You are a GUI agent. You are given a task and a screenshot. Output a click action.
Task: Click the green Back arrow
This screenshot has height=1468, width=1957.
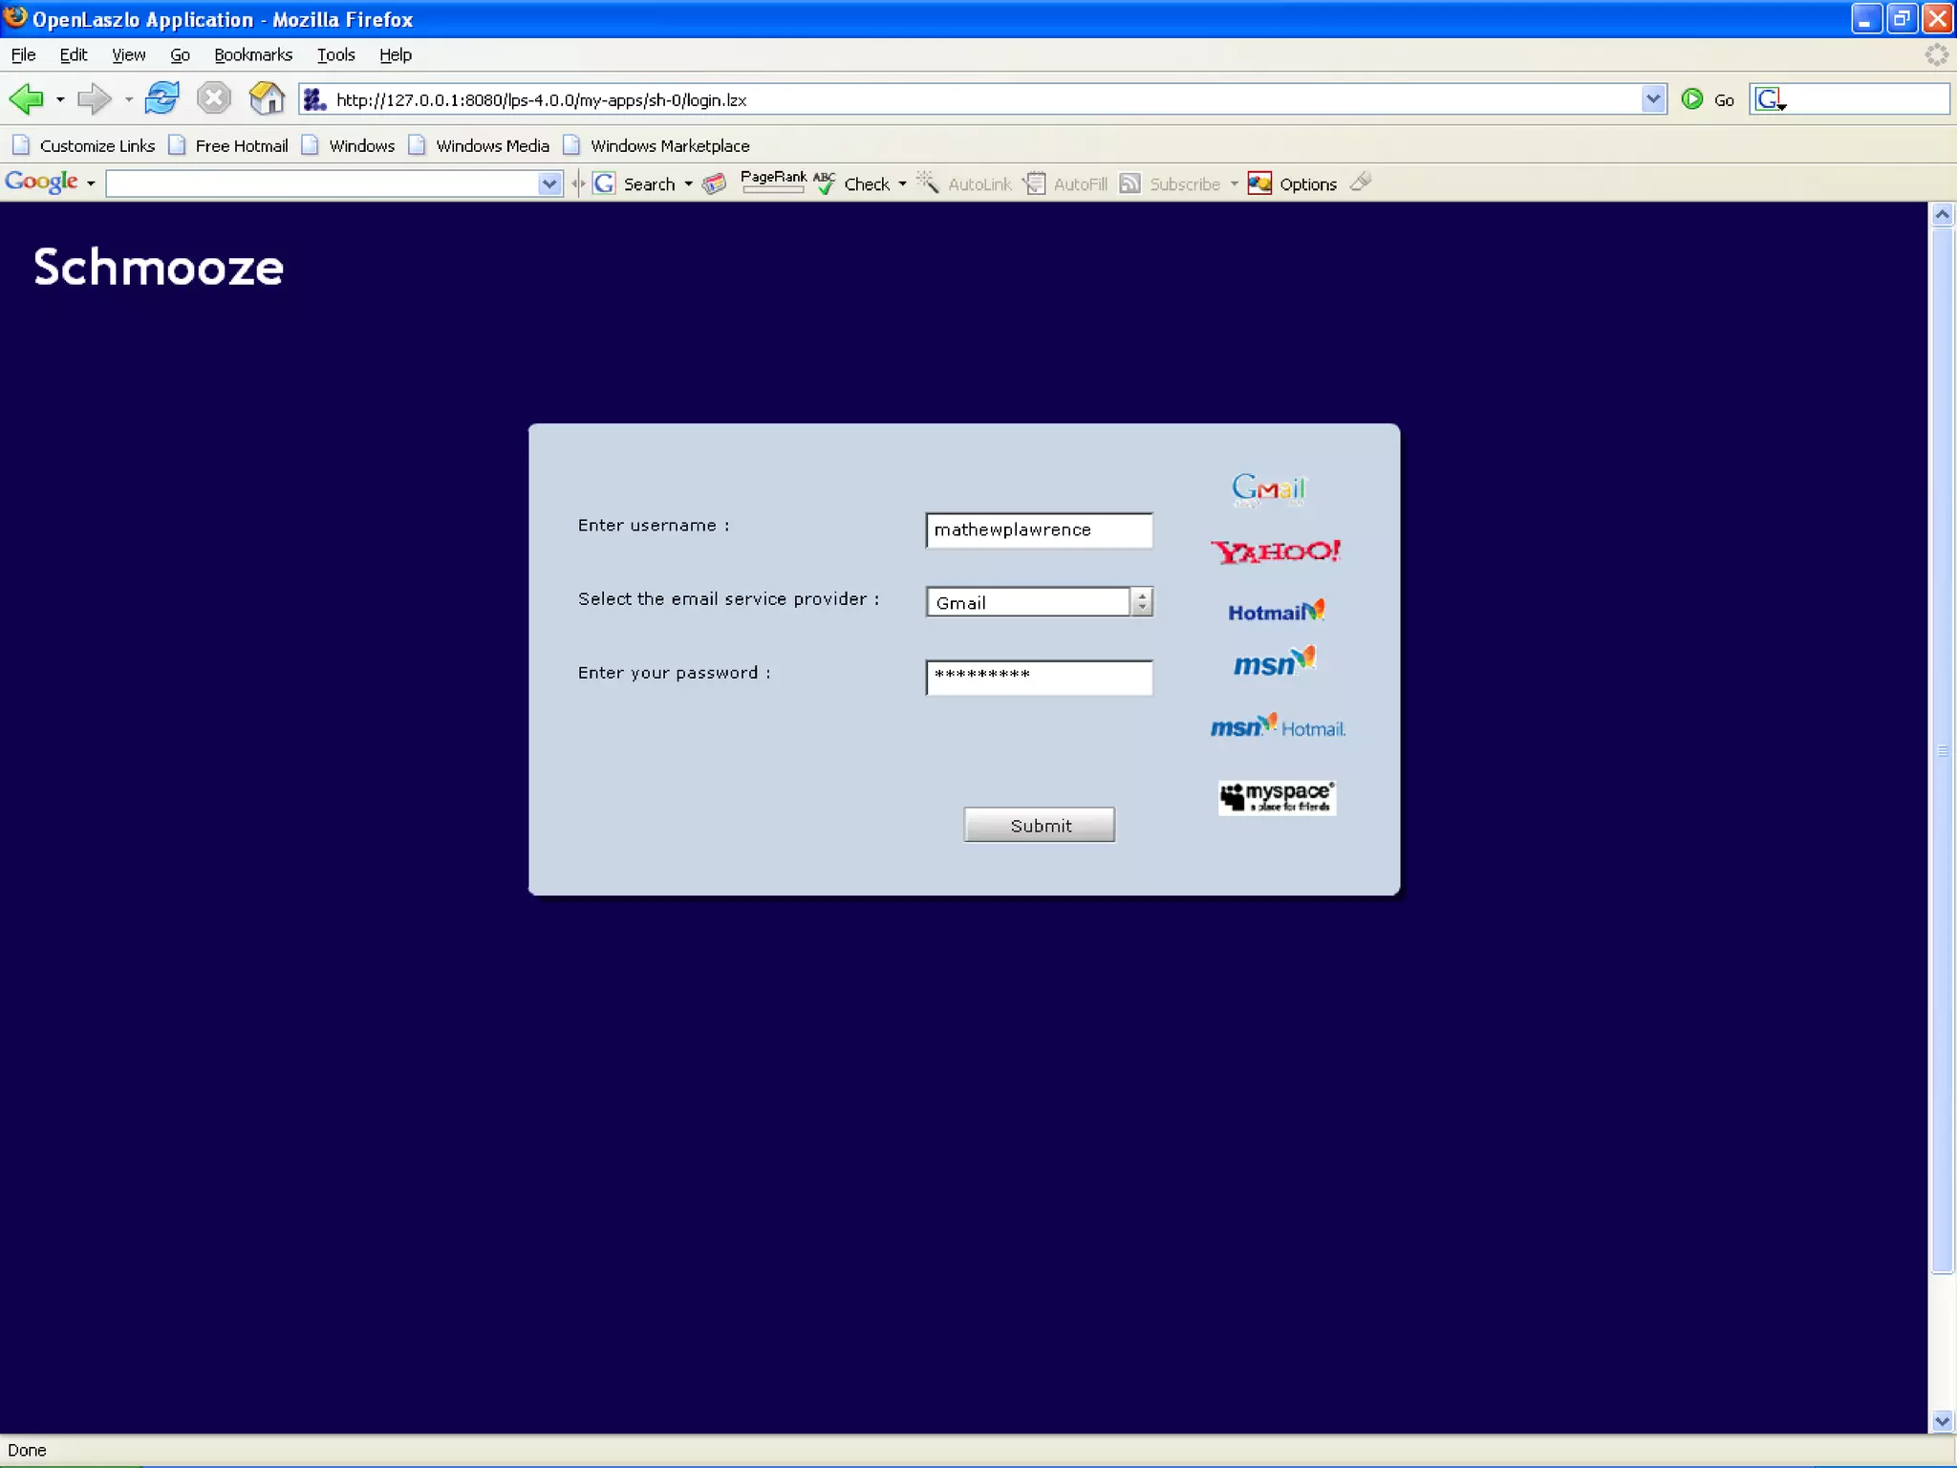click(x=26, y=98)
